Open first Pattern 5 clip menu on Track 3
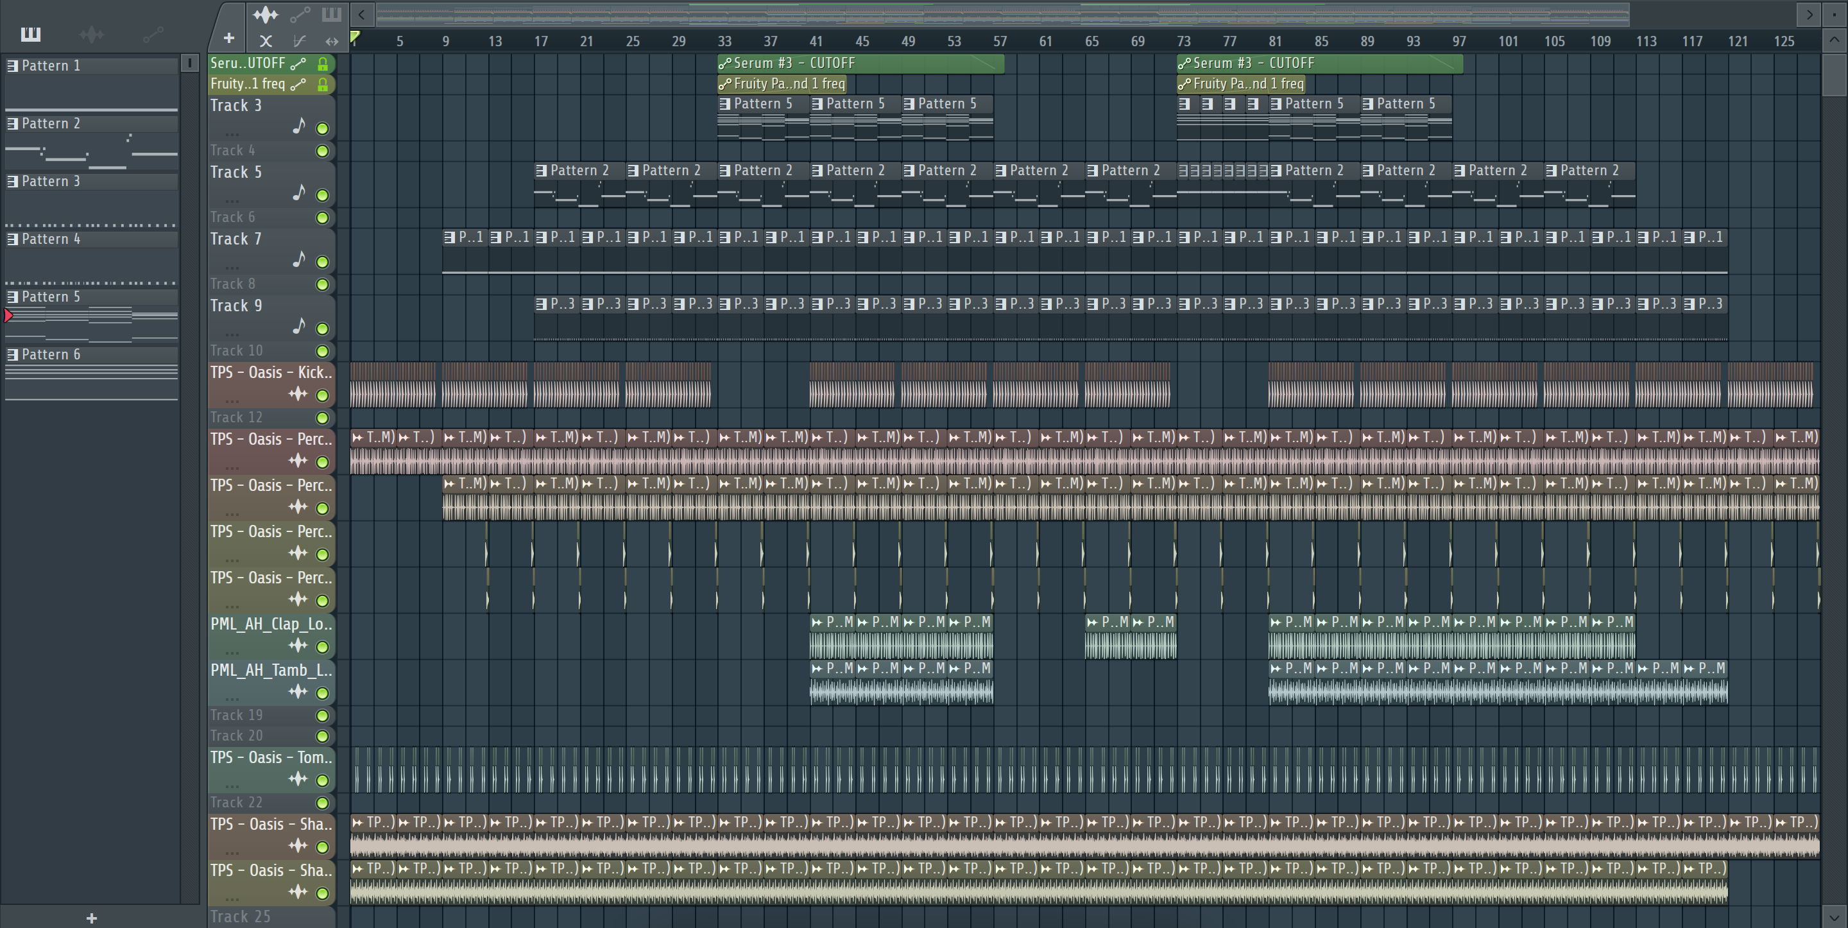The width and height of the screenshot is (1848, 928). click(724, 103)
